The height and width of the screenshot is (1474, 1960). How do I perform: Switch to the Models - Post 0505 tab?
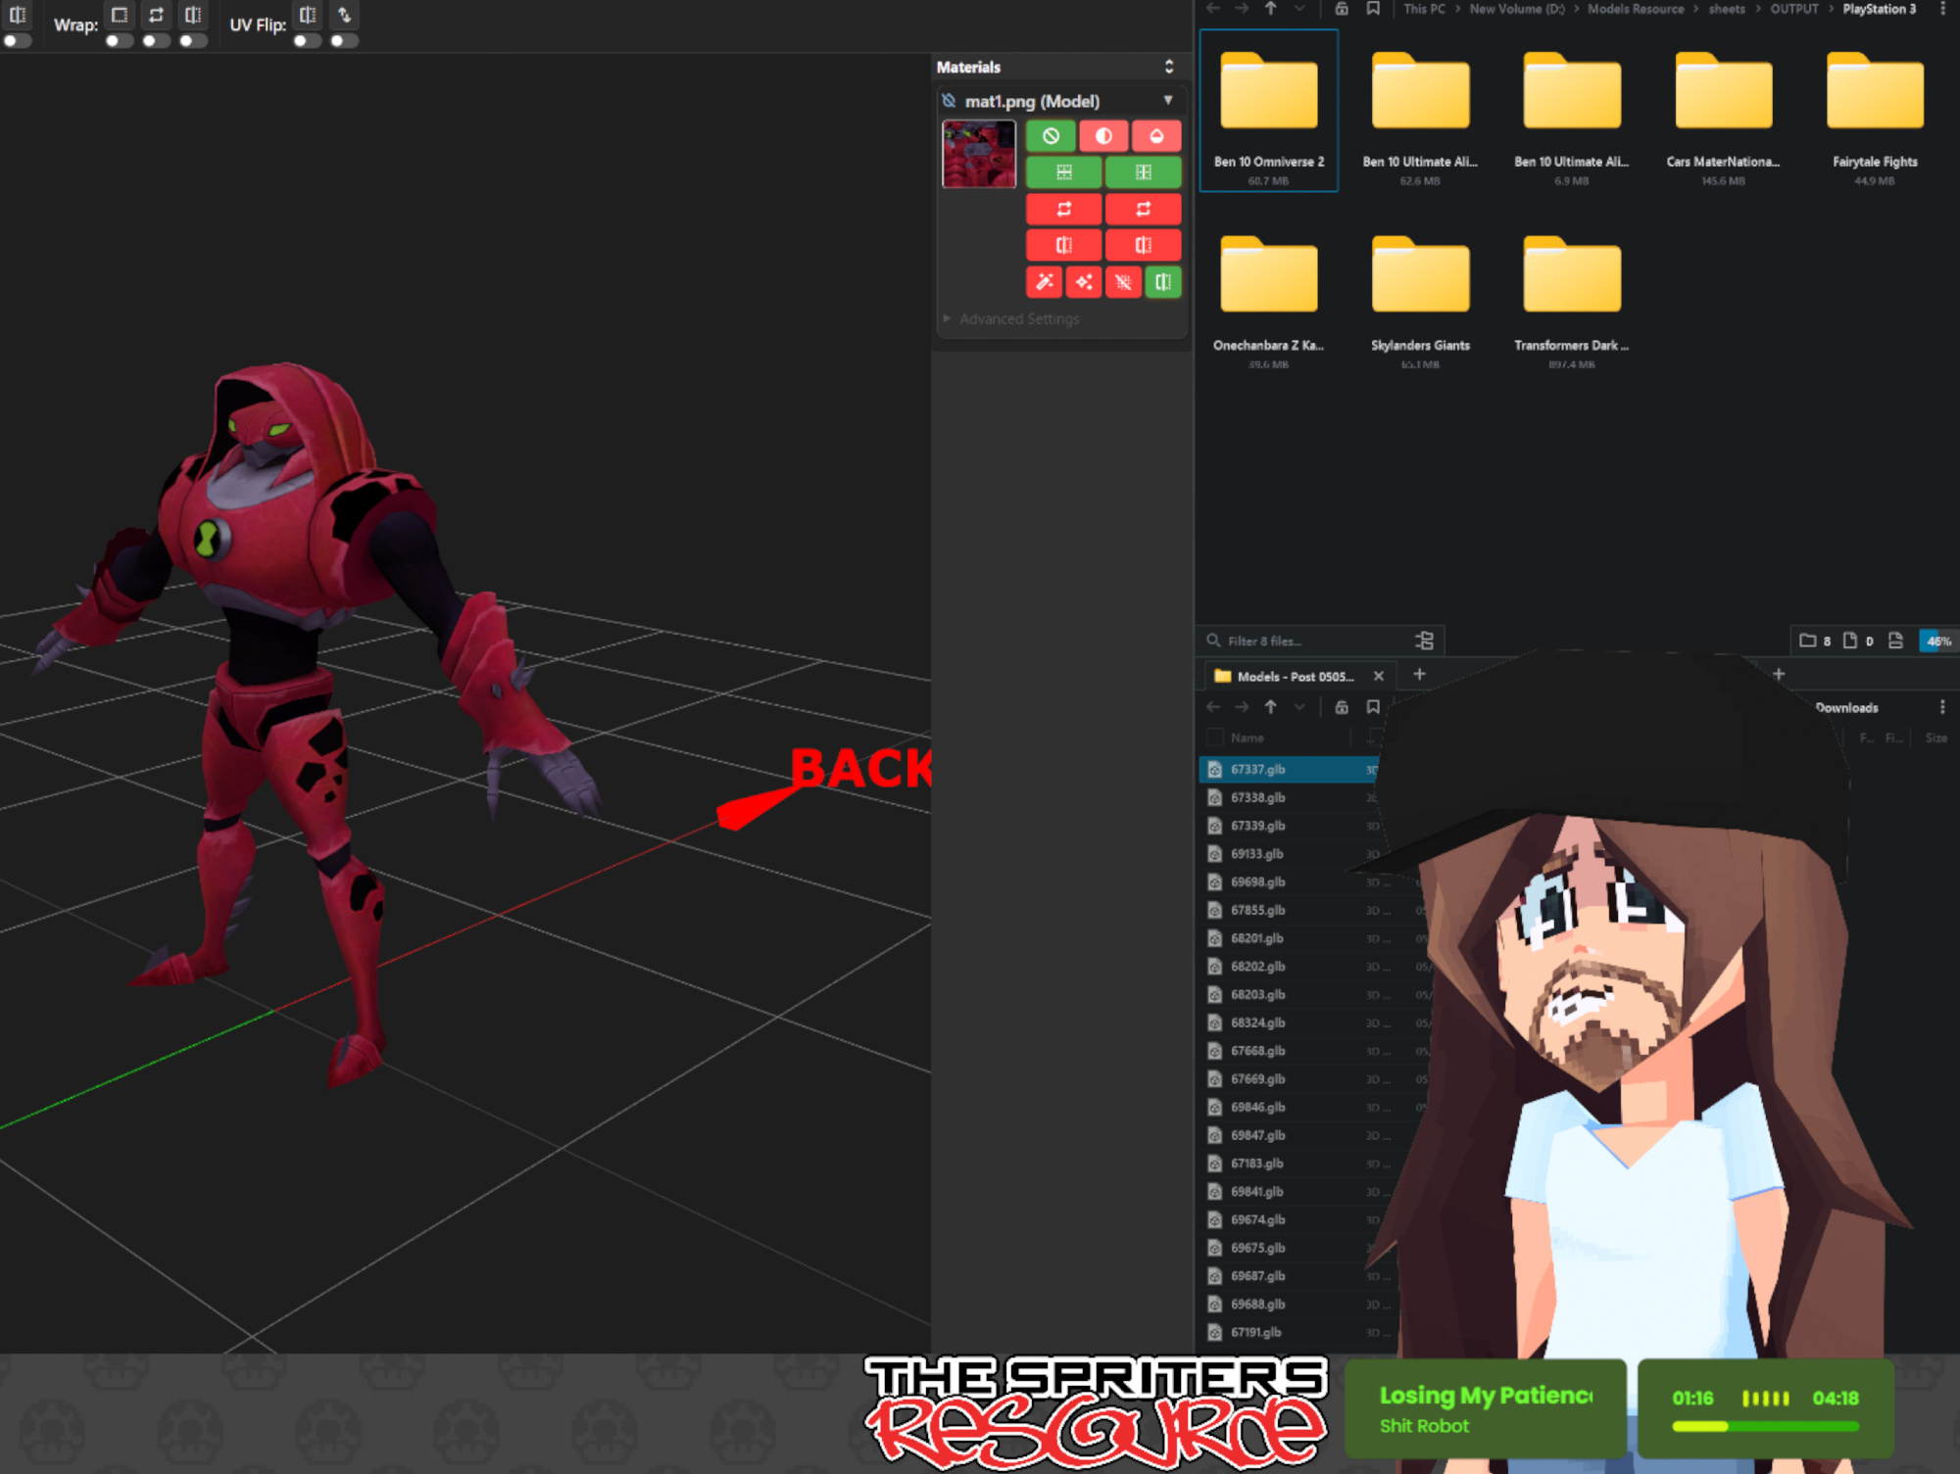tap(1294, 677)
